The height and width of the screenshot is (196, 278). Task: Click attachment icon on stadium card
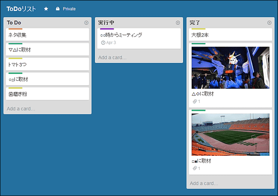(195, 168)
